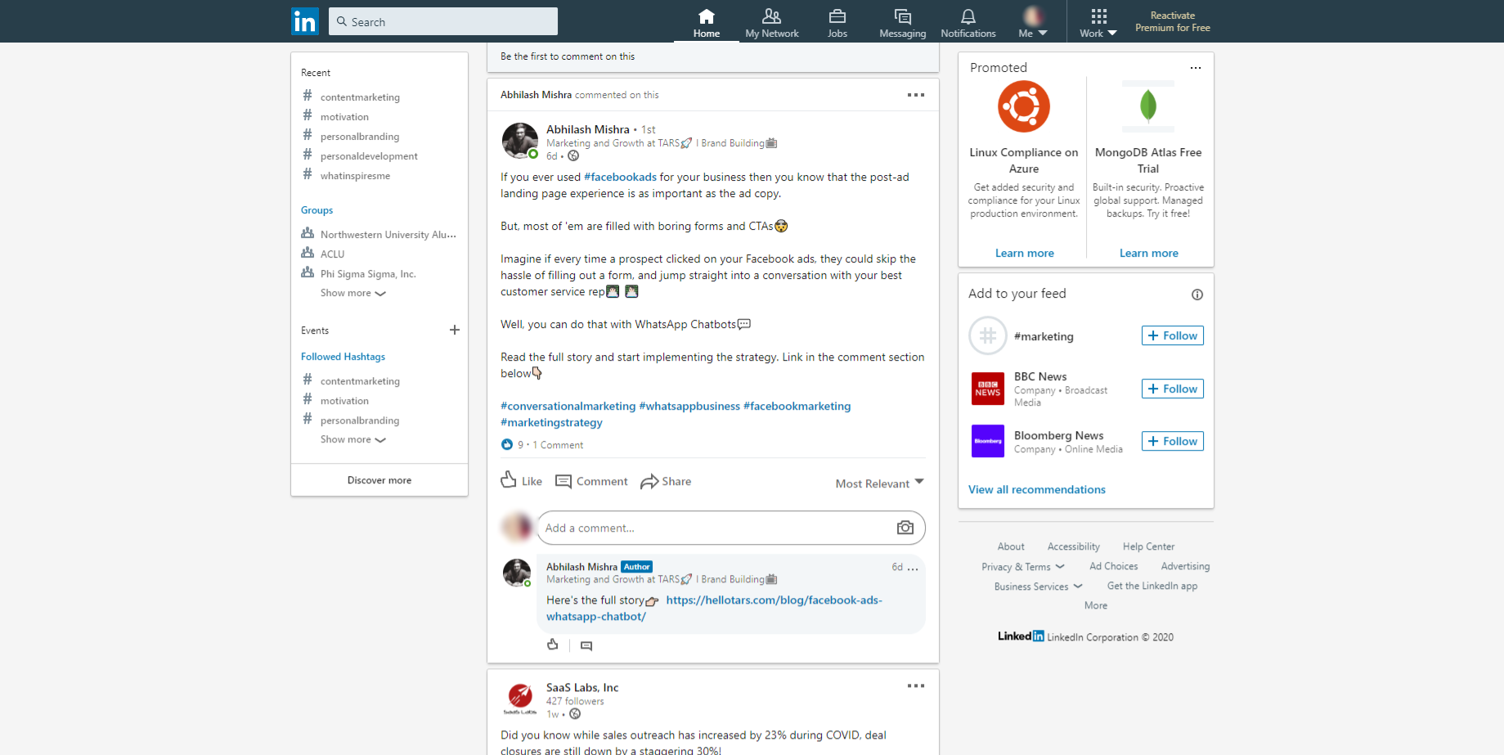The height and width of the screenshot is (755, 1504).
Task: Click the Comment button on post
Action: click(x=591, y=481)
